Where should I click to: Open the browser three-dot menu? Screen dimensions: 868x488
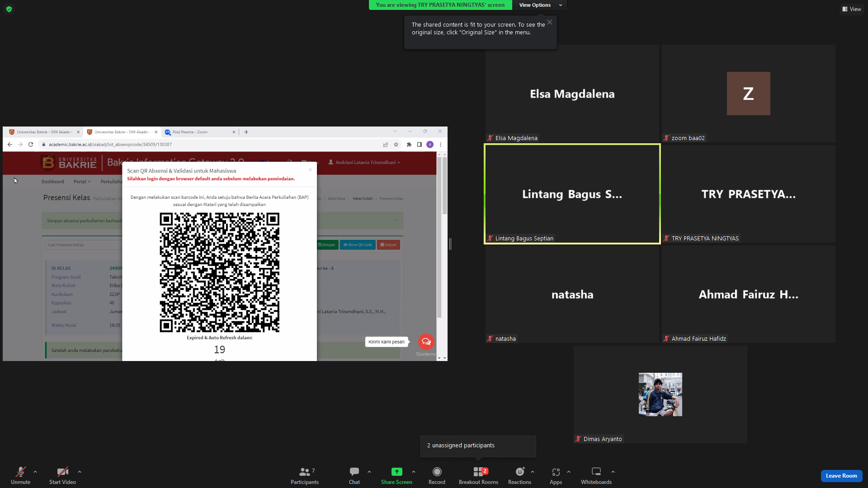tap(440, 145)
